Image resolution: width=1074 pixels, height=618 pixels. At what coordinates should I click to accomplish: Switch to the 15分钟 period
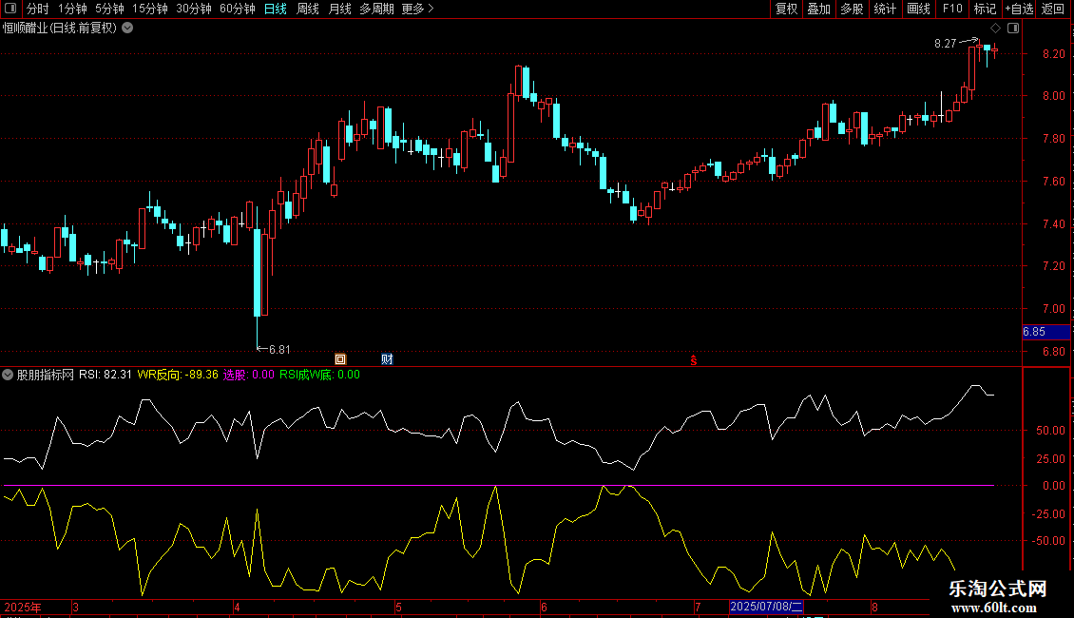tap(150, 9)
